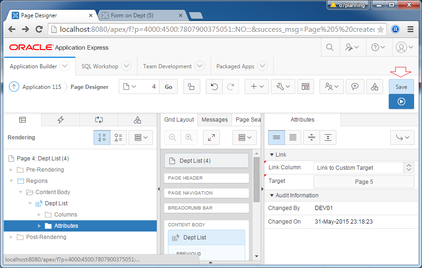Redo the last undone change

231,87
